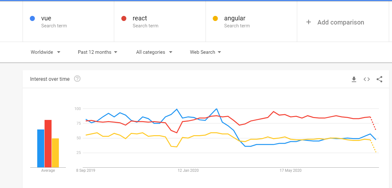Click the yellow dot next to angular
Screen dimensions: 392x188
coord(215,18)
